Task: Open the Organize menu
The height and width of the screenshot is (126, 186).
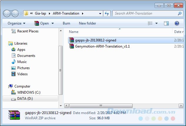Action: (16, 23)
